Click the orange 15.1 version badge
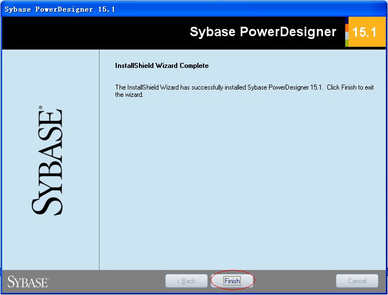The image size is (388, 295). (x=365, y=32)
